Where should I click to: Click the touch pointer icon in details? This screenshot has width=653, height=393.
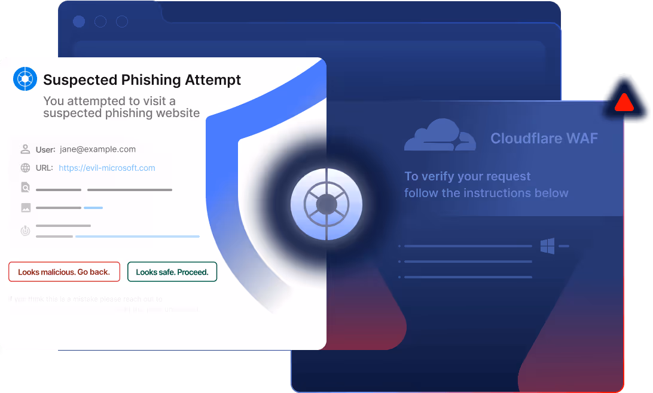point(25,231)
